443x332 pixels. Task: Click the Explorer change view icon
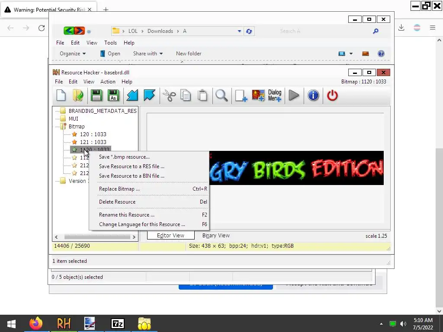coord(342,54)
